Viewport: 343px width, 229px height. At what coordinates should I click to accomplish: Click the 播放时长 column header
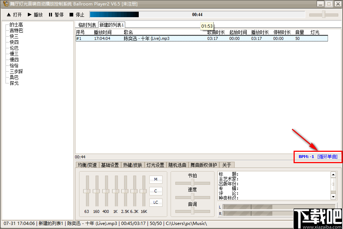[260, 32]
